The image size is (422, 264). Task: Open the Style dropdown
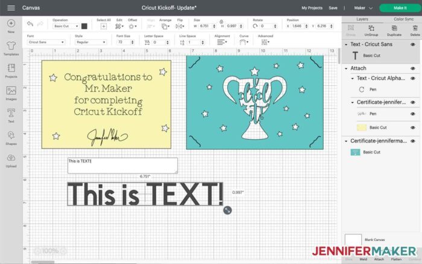(90, 42)
